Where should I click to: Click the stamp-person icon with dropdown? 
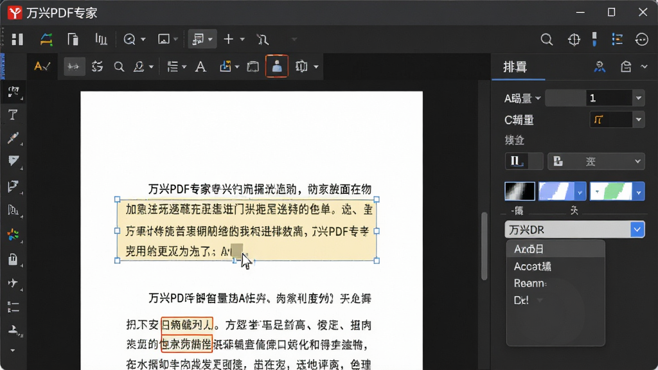139,66
